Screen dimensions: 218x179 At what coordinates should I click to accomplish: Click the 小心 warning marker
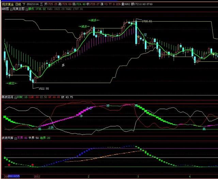[89, 108]
